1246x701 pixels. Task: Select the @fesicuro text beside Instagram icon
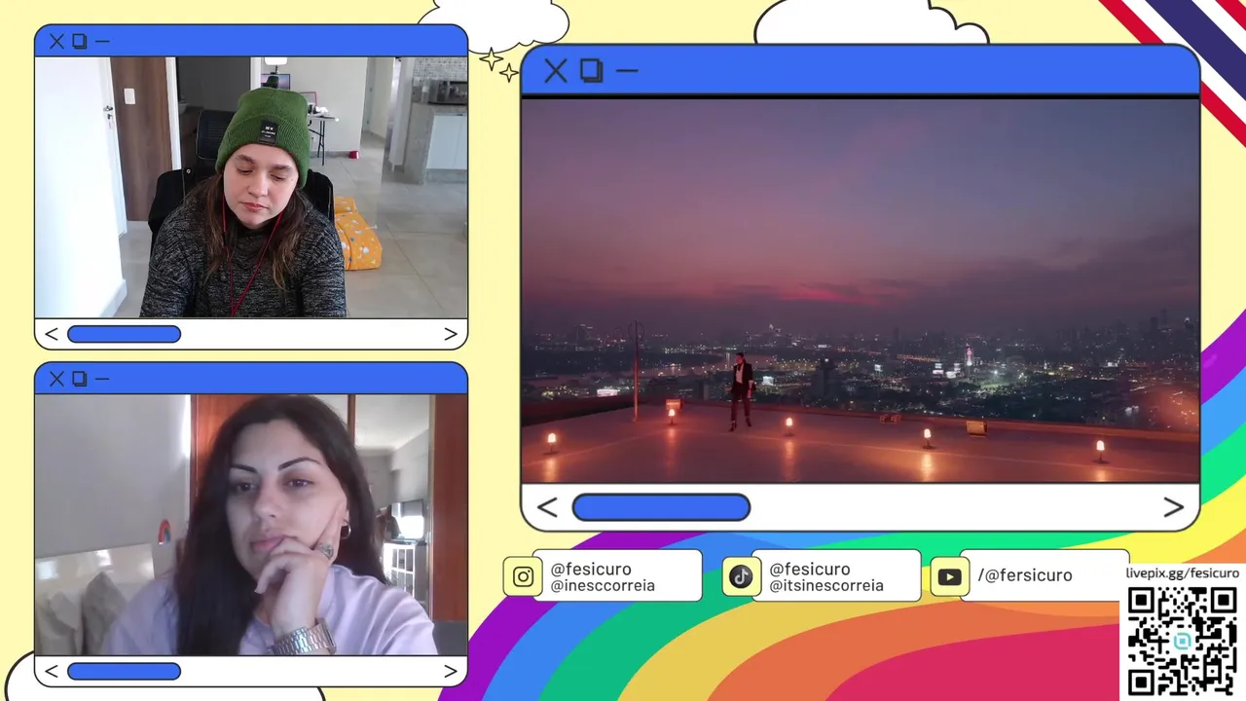[591, 569]
